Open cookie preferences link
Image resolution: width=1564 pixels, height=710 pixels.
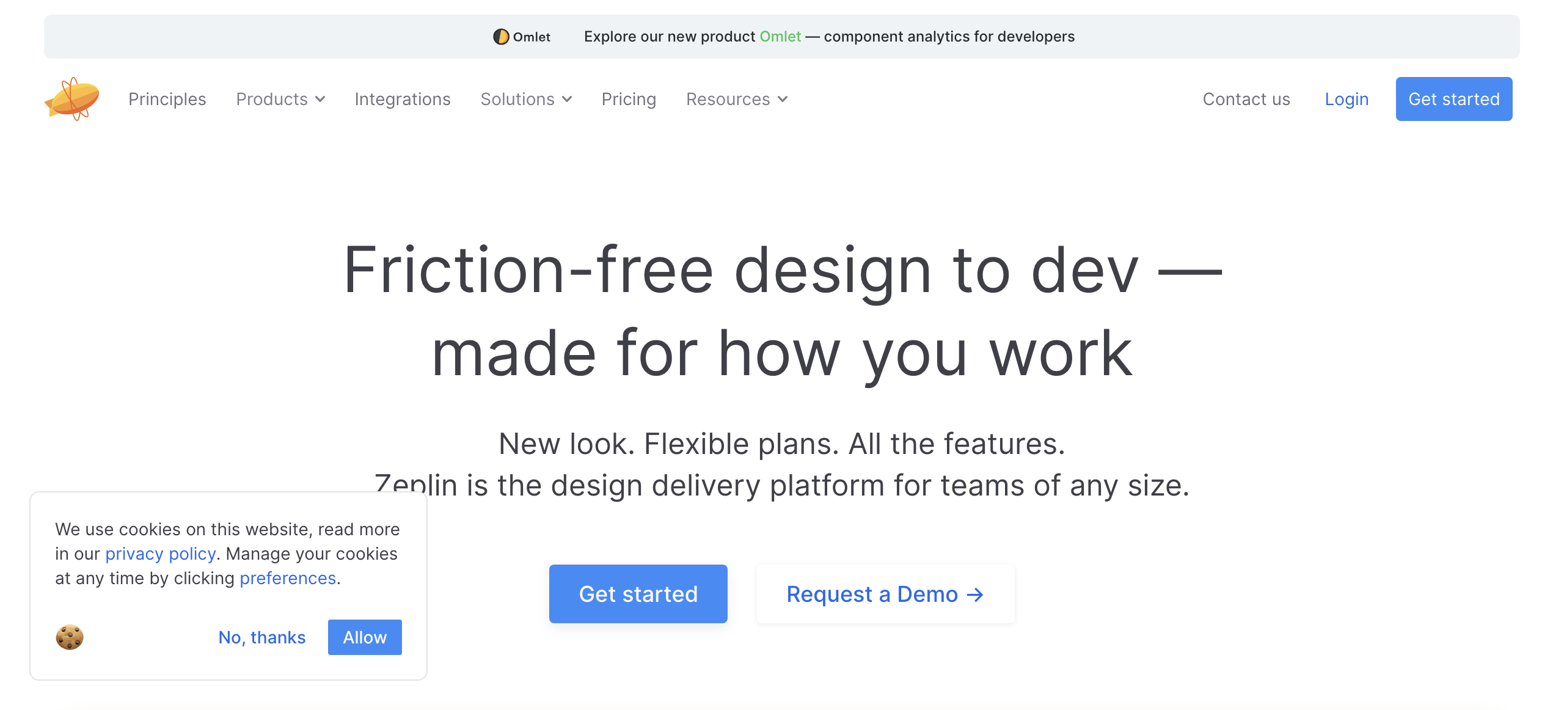[x=288, y=578]
